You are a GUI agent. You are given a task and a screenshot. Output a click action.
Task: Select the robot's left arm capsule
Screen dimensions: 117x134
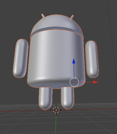[x=20, y=58]
